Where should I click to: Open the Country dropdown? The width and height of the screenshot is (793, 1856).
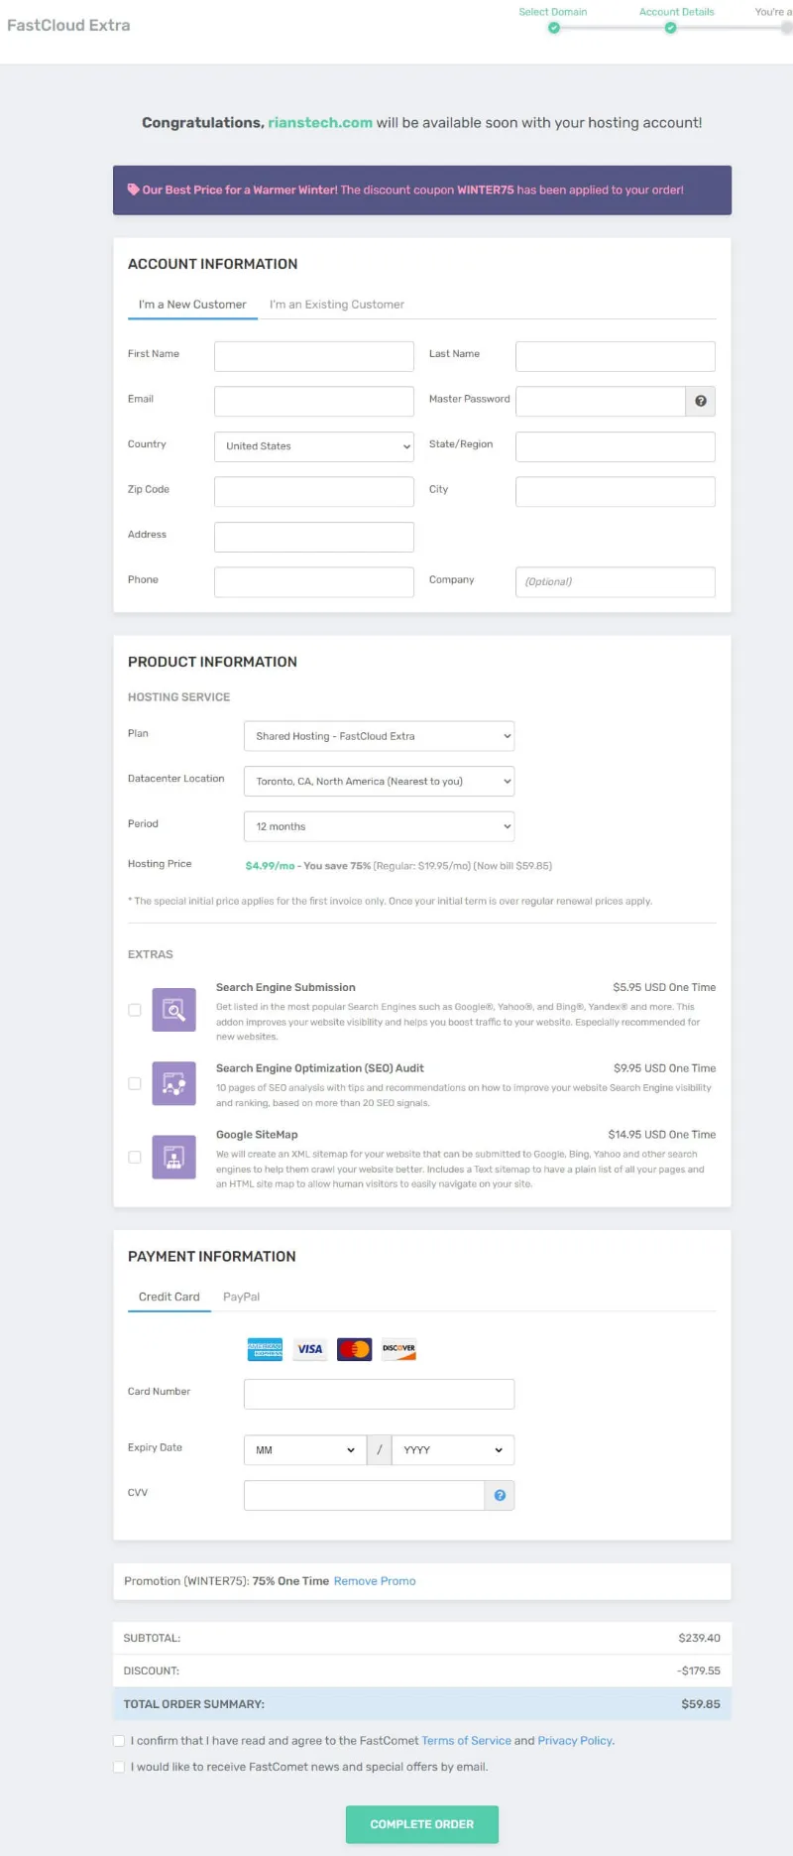[313, 446]
